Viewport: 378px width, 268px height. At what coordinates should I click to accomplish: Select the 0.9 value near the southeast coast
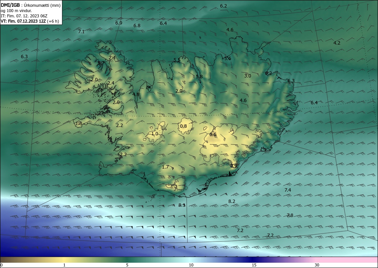coord(234,166)
